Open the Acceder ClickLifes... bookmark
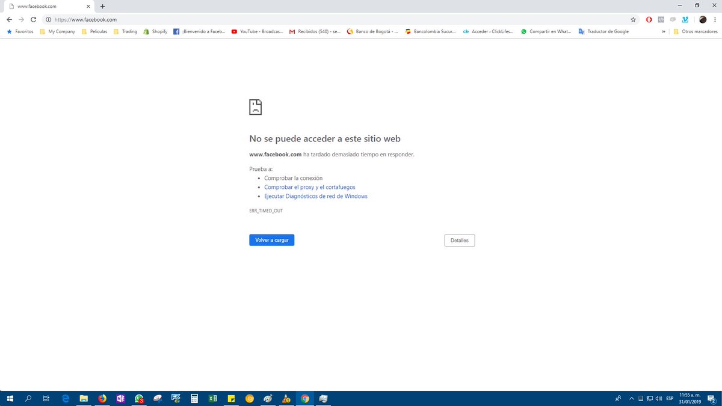This screenshot has width=722, height=406. point(489,31)
